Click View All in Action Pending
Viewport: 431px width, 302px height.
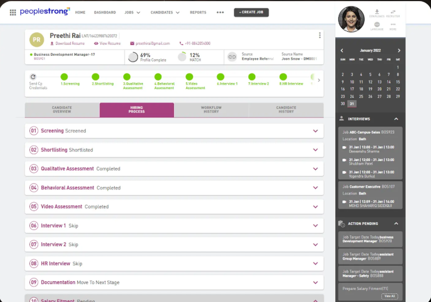(390, 296)
